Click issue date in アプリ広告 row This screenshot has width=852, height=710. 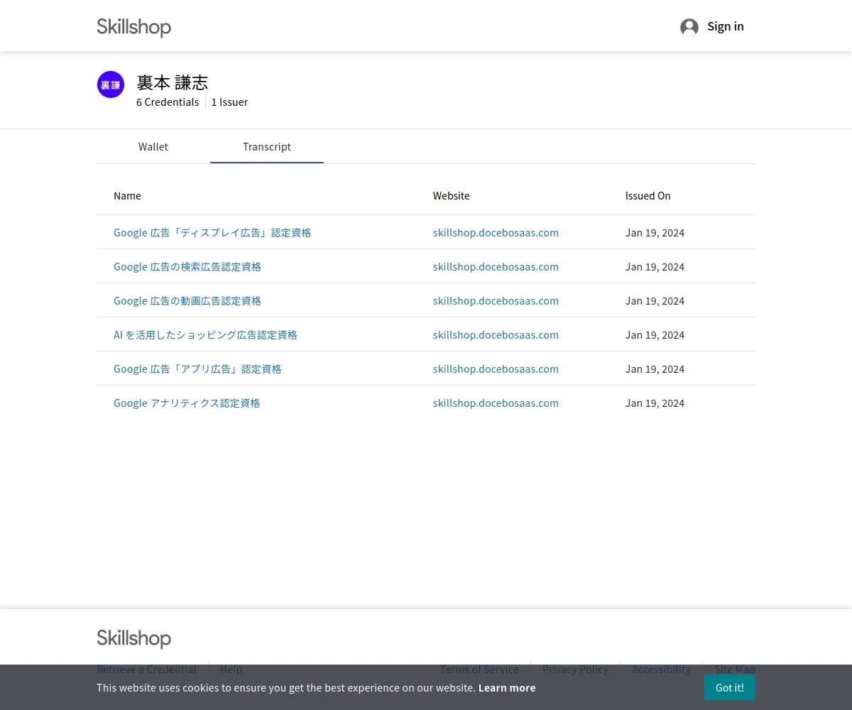pos(655,369)
